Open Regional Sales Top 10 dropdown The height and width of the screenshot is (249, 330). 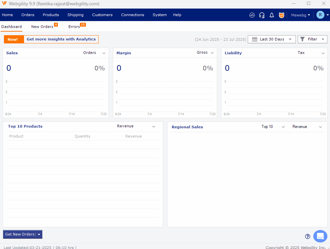tap(273, 127)
